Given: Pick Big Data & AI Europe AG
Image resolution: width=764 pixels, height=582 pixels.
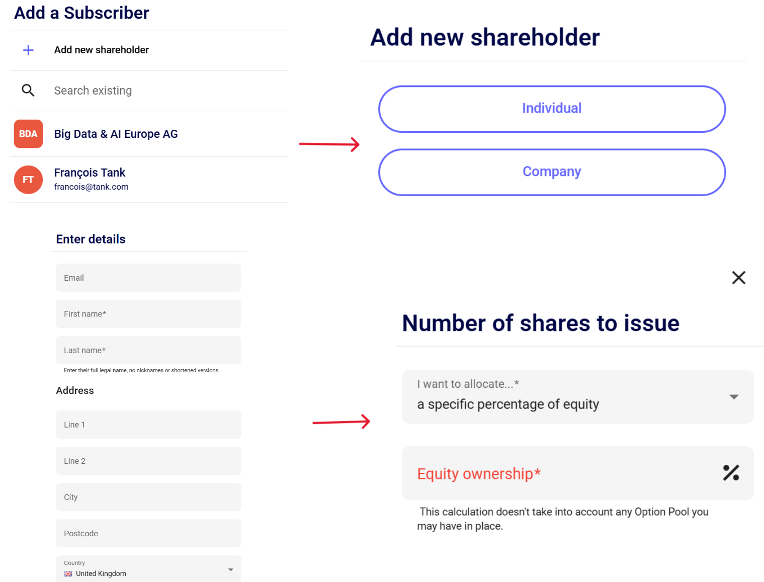Looking at the screenshot, I should coord(116,134).
